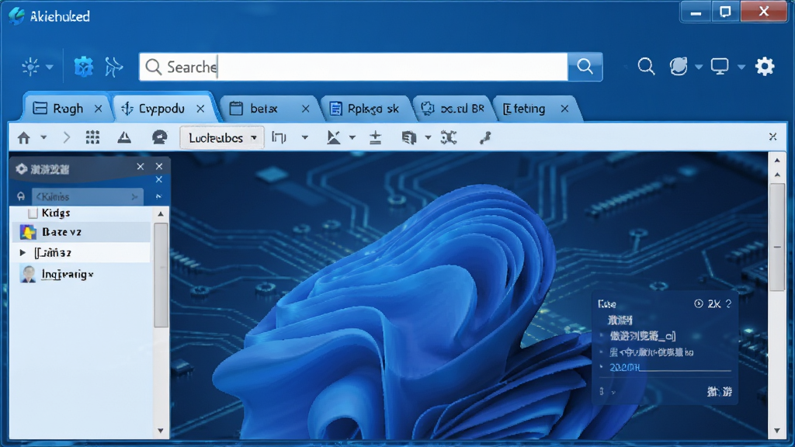This screenshot has width=795, height=447.
Task: Open the white settings gear icon
Action: (765, 67)
